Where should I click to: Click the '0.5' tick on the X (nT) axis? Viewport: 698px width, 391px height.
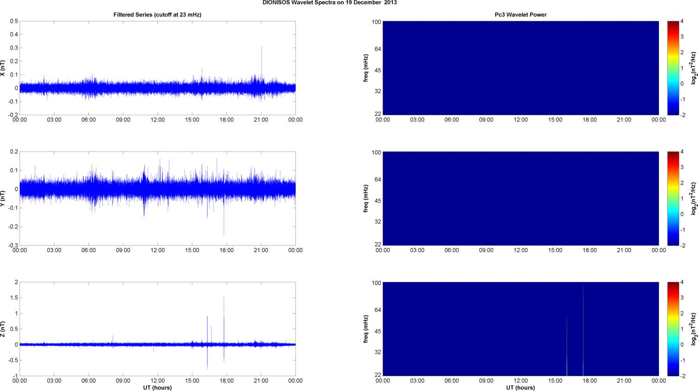tap(14, 21)
